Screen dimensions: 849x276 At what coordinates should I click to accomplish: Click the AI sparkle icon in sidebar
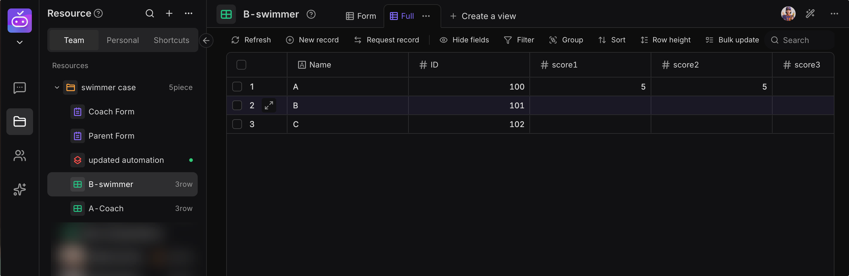(x=19, y=189)
